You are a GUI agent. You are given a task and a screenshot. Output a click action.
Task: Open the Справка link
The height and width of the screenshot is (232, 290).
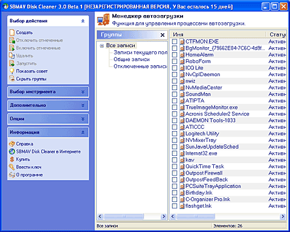coord(25,144)
